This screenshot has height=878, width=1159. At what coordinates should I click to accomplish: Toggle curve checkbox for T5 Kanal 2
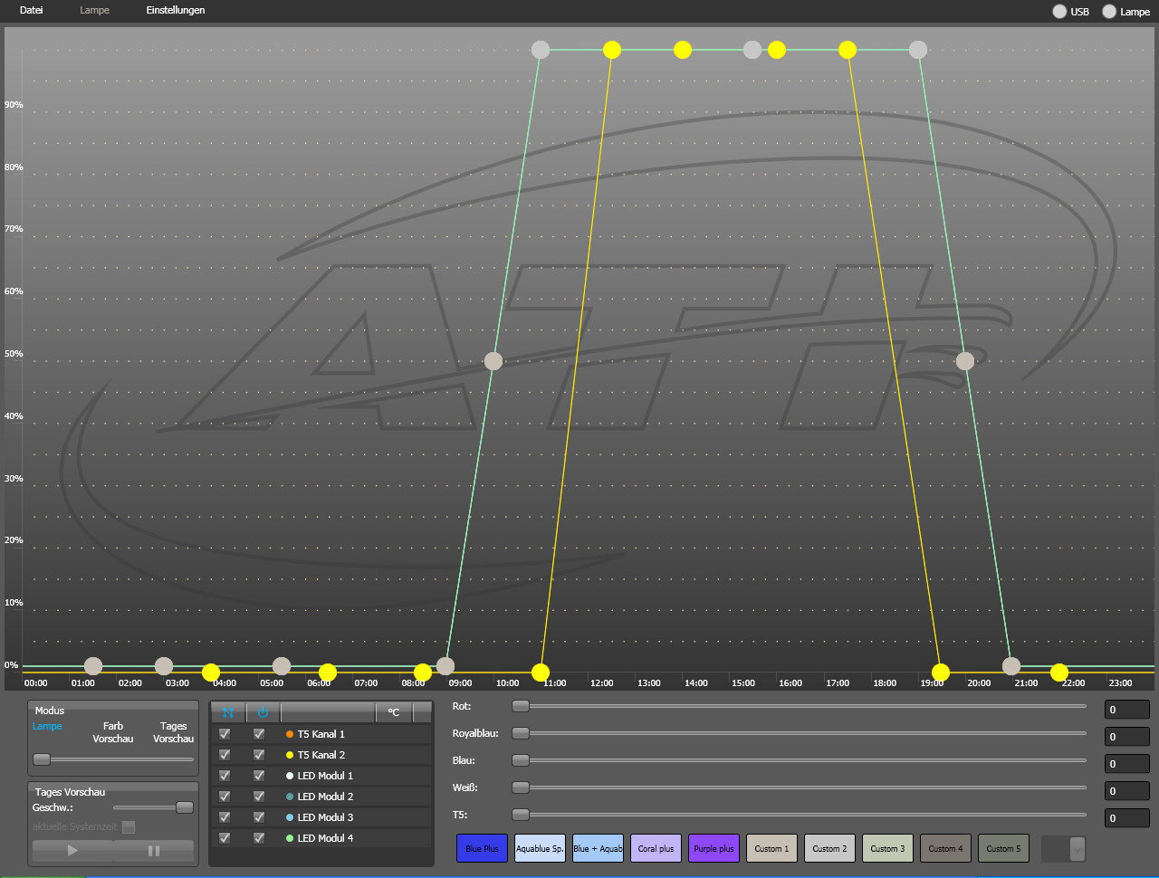coord(225,755)
